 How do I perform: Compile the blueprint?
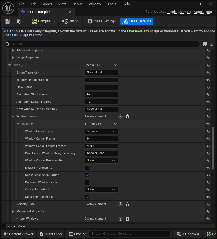(41, 21)
